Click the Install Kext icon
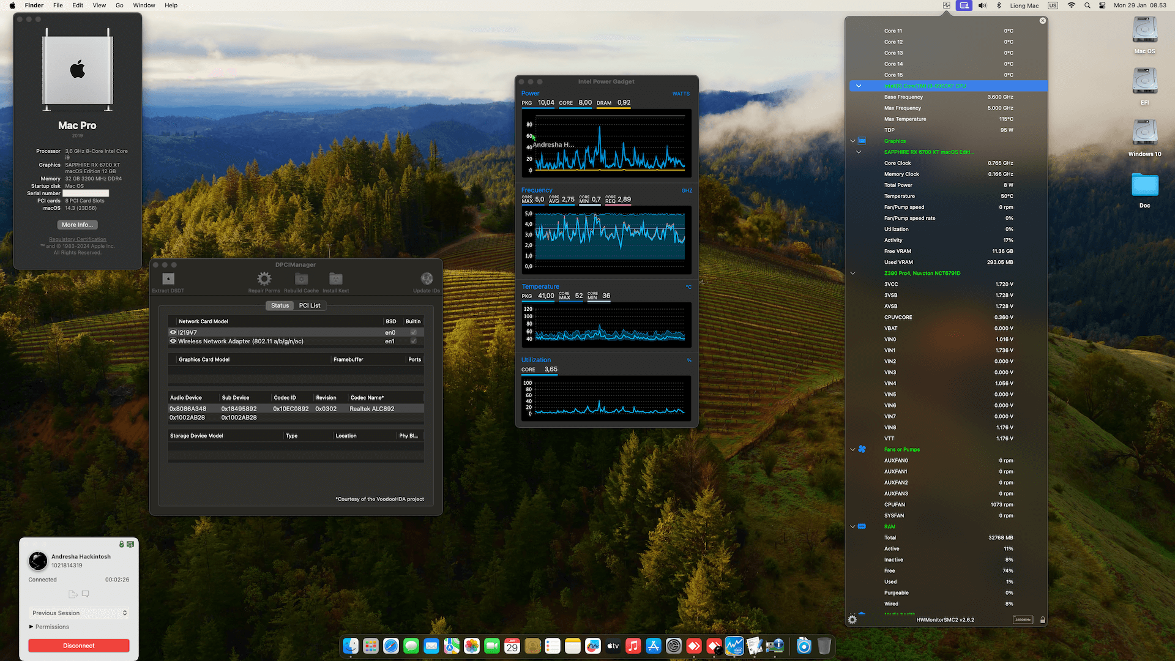This screenshot has width=1175, height=661. 335,278
